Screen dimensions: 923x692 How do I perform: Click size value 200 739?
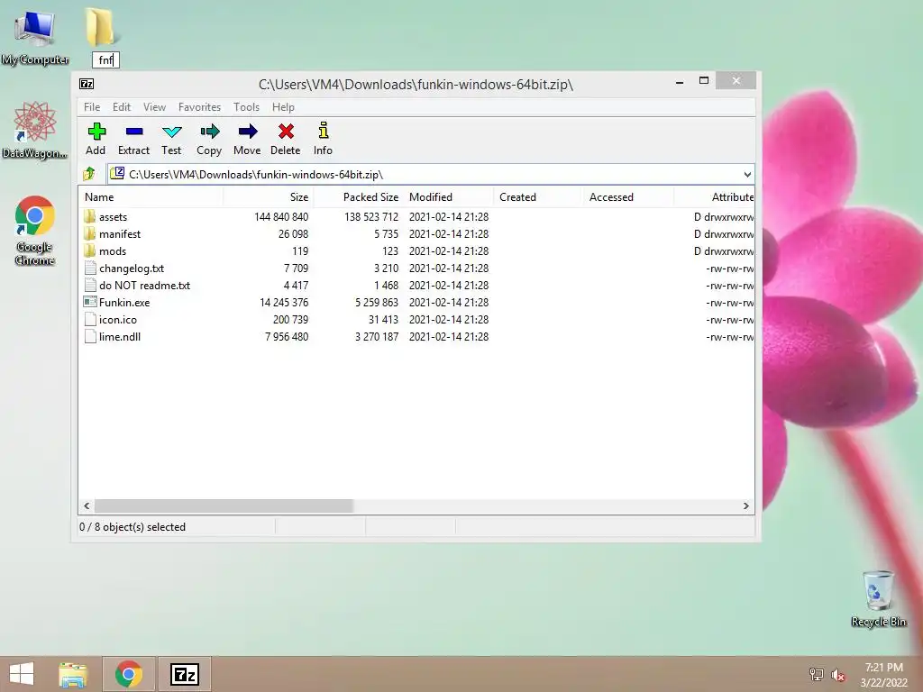291,319
